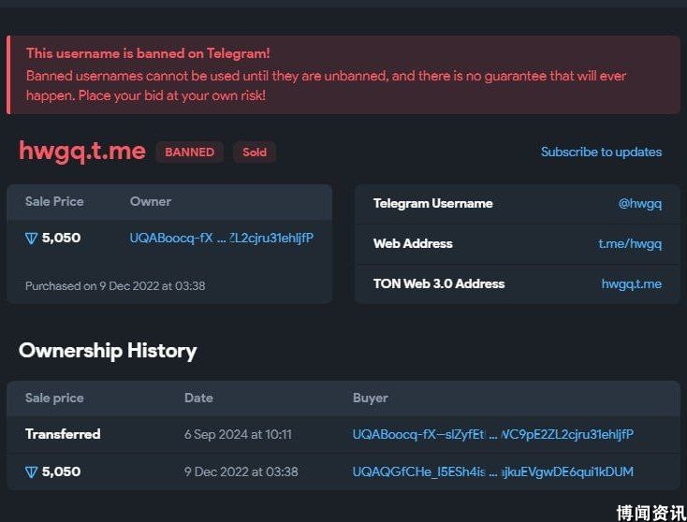
Task: Click the 'Ownership History' heading
Action: coord(108,351)
